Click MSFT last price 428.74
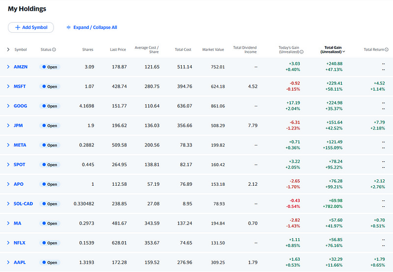393x272 pixels. click(119, 86)
